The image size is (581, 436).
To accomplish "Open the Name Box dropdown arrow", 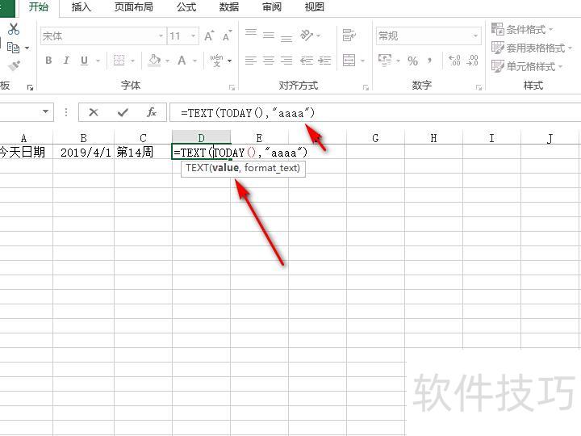I will click(x=45, y=111).
